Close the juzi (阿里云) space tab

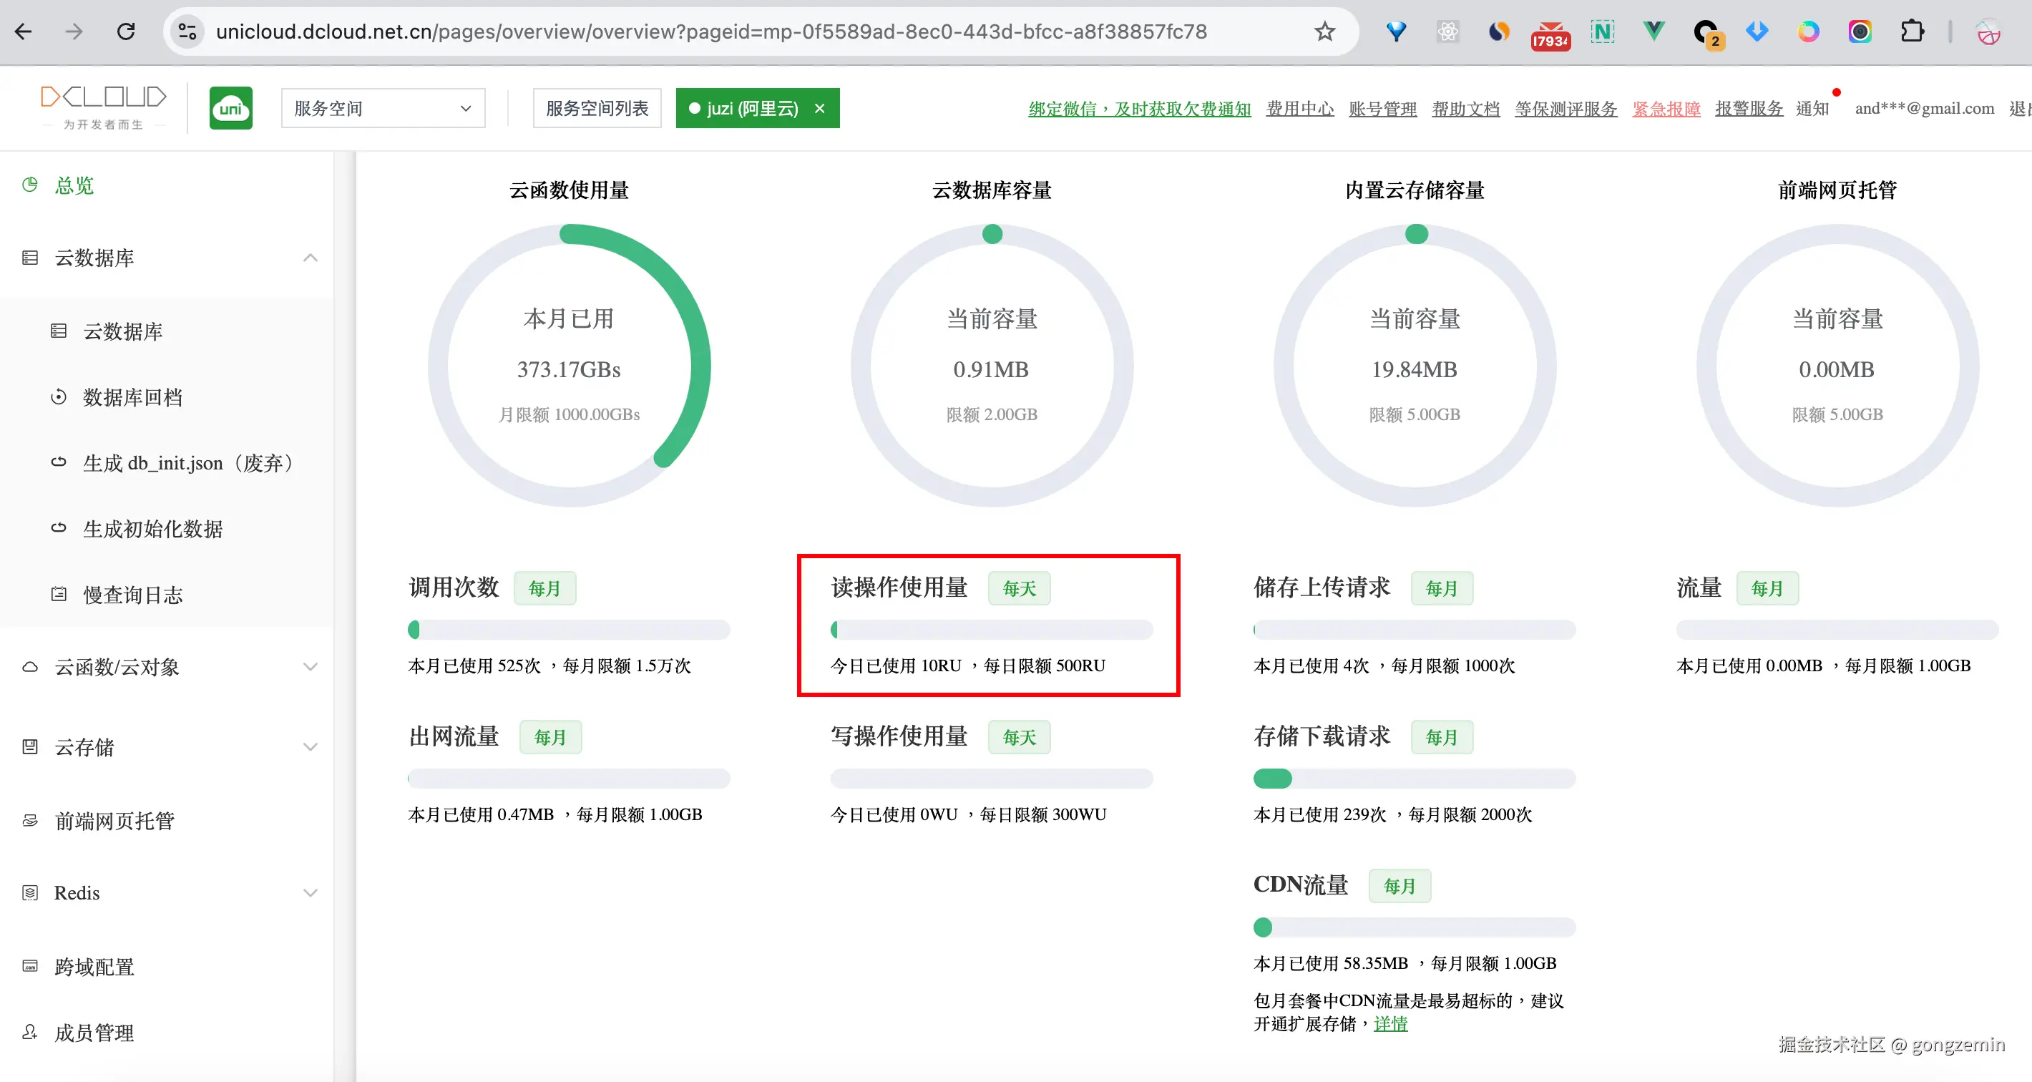821,108
